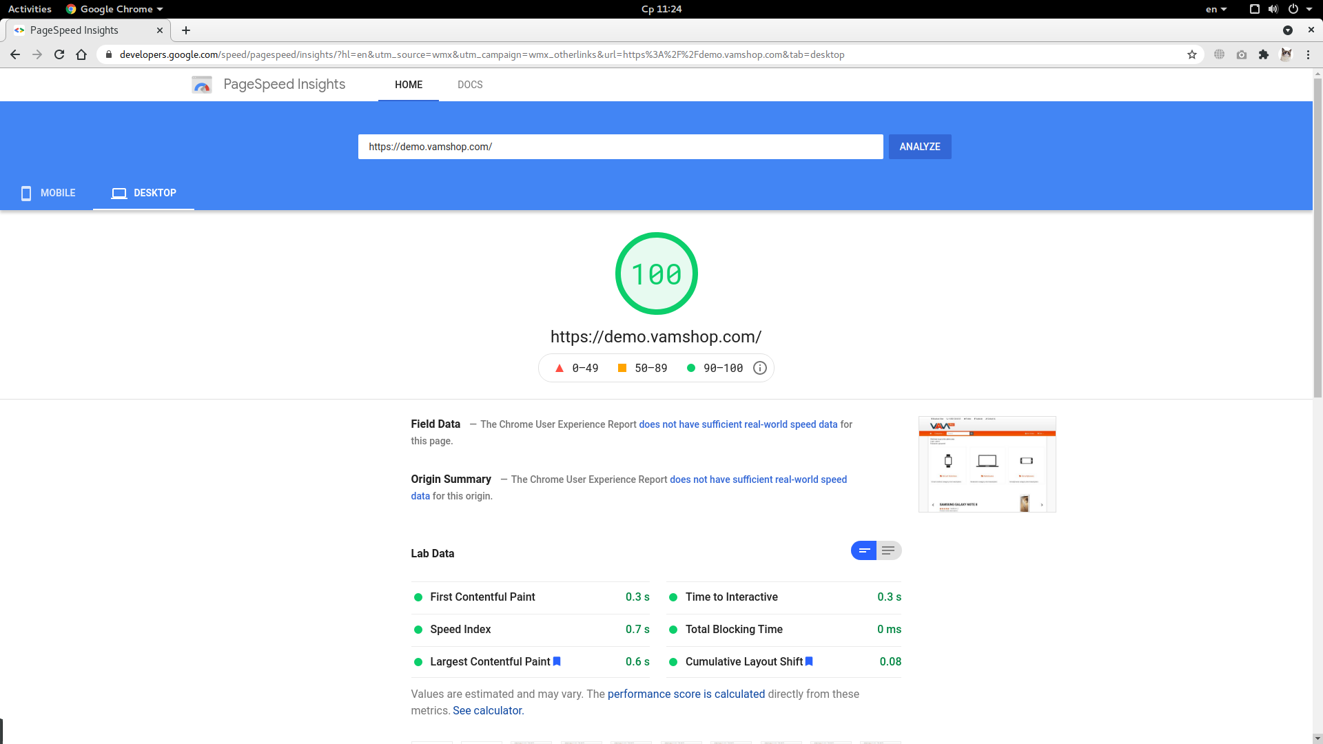Click the 'Speed Index' metric label
The height and width of the screenshot is (744, 1323).
[x=460, y=629]
